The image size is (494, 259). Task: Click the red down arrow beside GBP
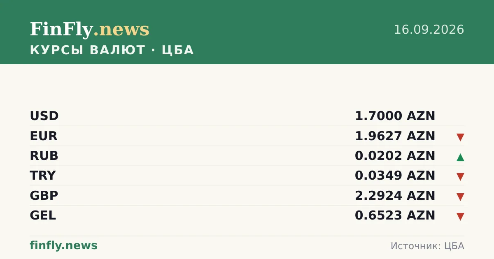pyautogui.click(x=460, y=197)
